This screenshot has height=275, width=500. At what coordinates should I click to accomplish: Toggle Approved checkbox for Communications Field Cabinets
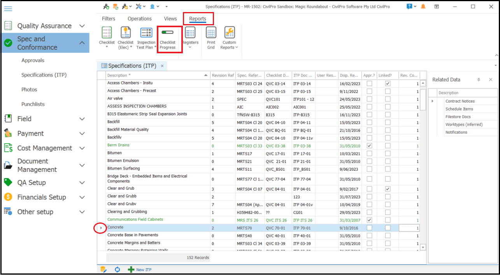369,220
